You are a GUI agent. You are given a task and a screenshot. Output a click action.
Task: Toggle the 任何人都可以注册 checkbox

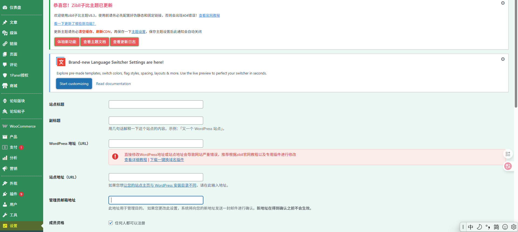111,223
